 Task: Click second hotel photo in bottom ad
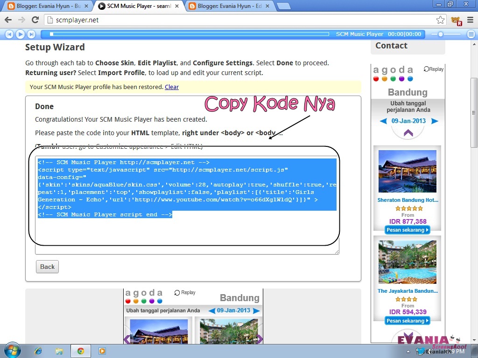tap(229, 331)
